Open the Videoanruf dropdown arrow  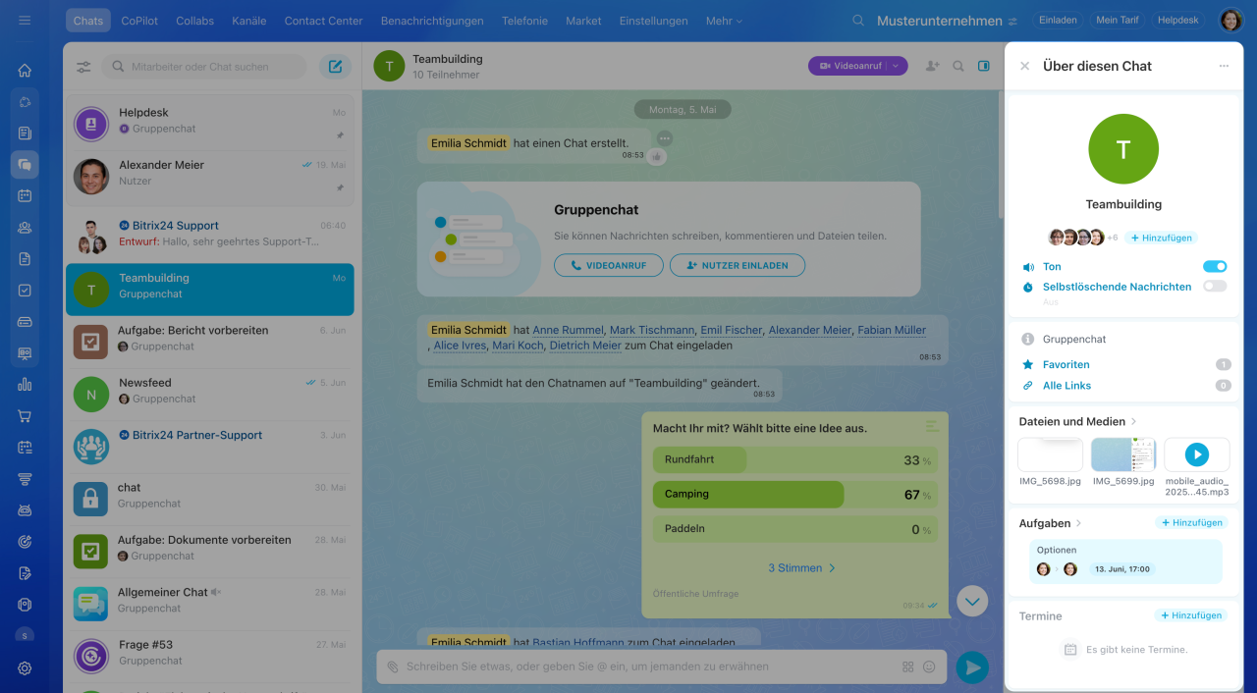click(x=897, y=66)
